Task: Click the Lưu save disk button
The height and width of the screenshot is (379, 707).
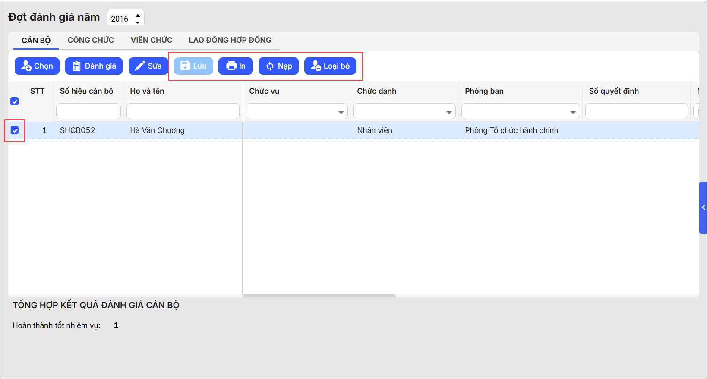Action: click(x=193, y=66)
